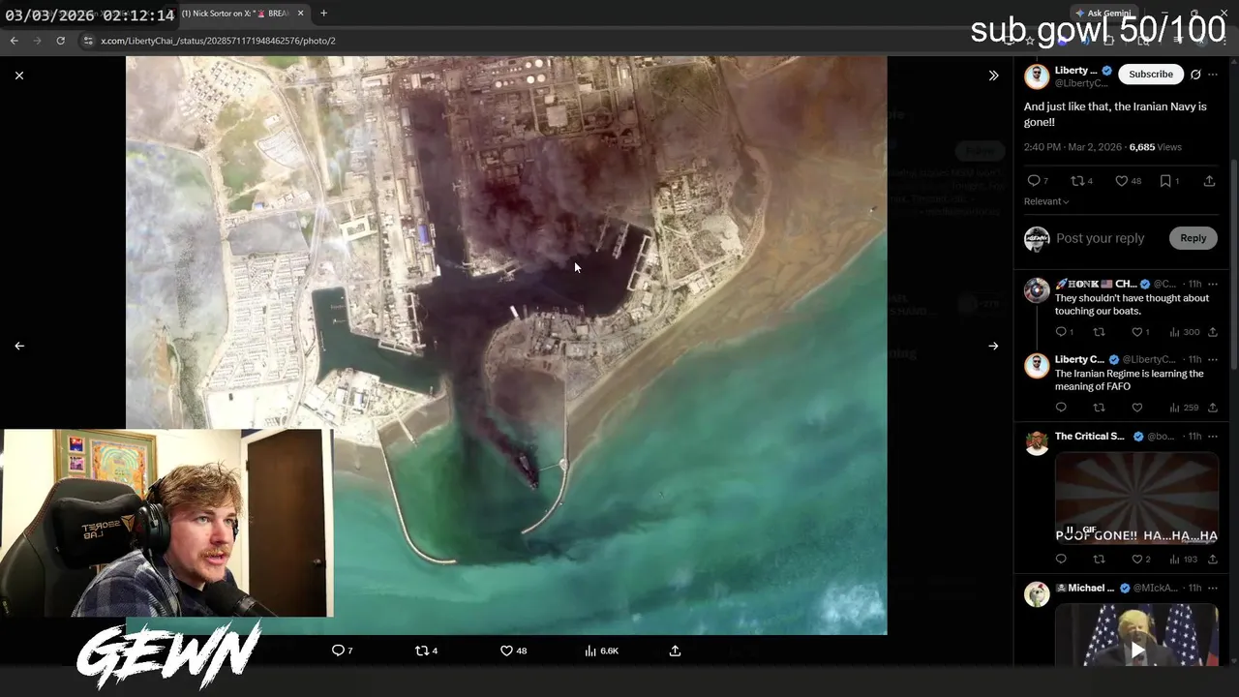
Task: Subscribe to Liberty account
Action: tap(1151, 74)
